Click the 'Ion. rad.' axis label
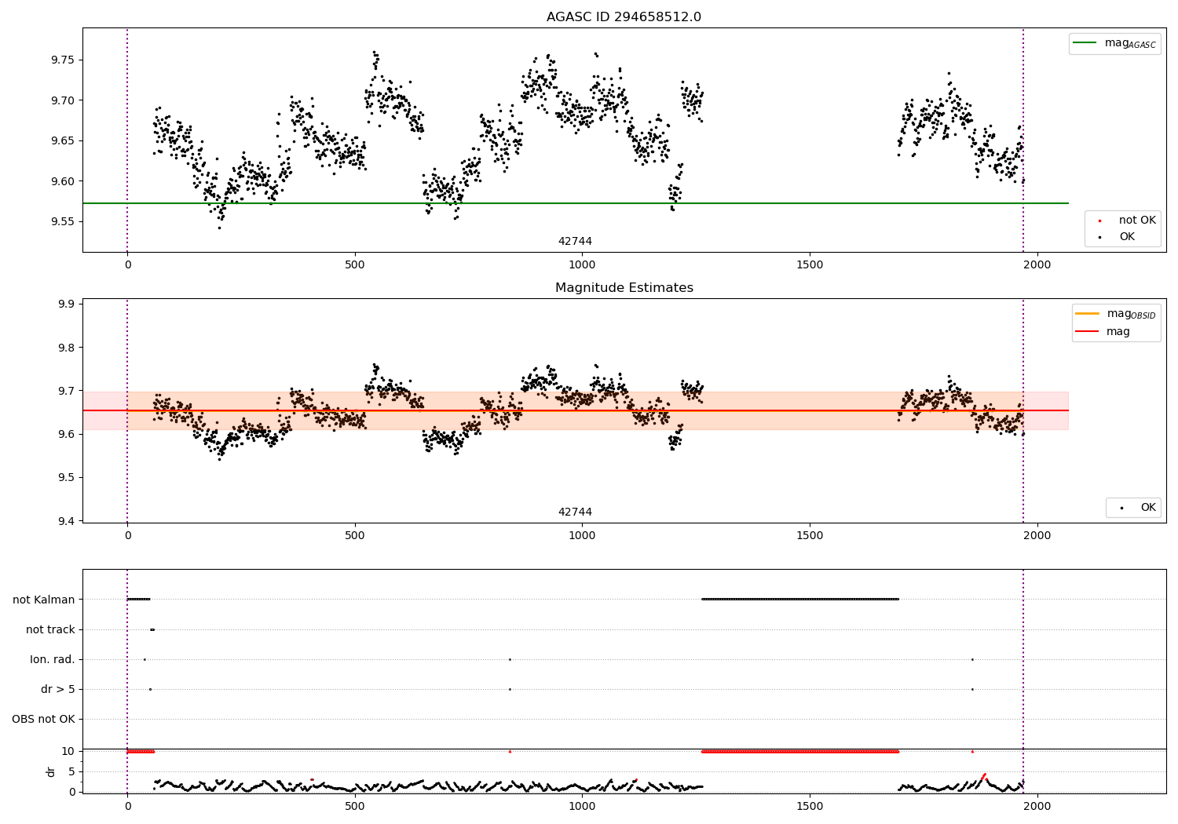Image resolution: width=1178 pixels, height=824 pixels. click(53, 659)
